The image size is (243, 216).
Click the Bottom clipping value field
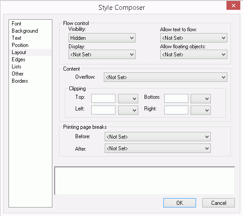pos(176,98)
